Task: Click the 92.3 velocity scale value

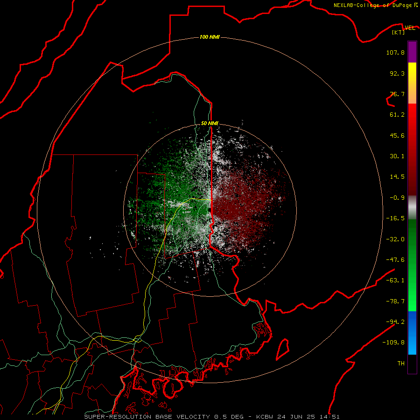Action: tap(397, 73)
